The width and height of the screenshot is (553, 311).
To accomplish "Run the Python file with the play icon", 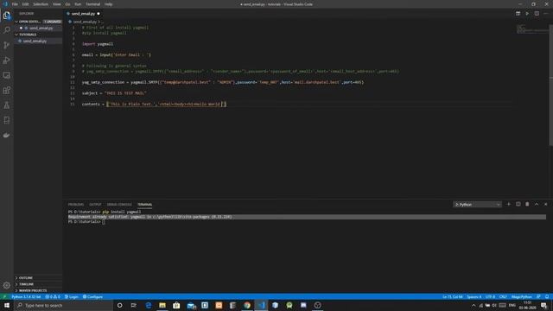I will coord(527,14).
